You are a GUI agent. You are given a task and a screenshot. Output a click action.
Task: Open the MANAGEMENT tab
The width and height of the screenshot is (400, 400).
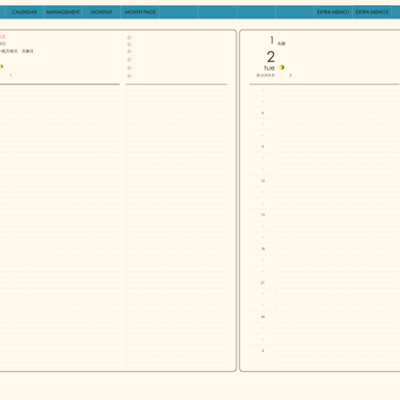click(x=63, y=12)
